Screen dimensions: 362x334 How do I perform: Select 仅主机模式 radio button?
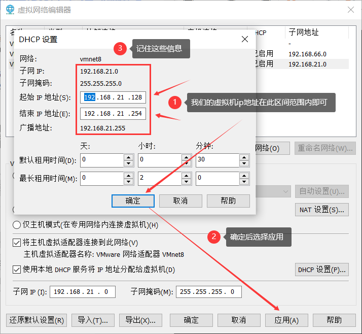(x=17, y=225)
